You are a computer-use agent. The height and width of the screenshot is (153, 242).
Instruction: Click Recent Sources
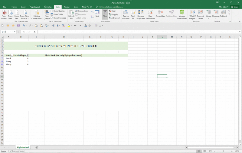58,18
